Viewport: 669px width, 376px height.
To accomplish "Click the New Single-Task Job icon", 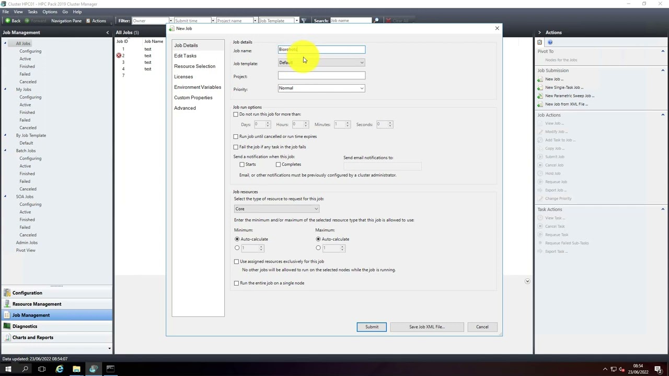I will click(x=540, y=88).
